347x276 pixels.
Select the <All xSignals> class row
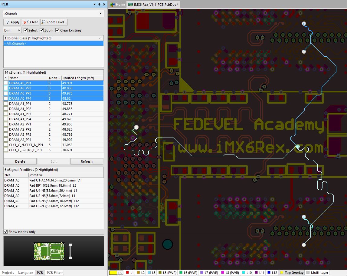click(x=54, y=43)
